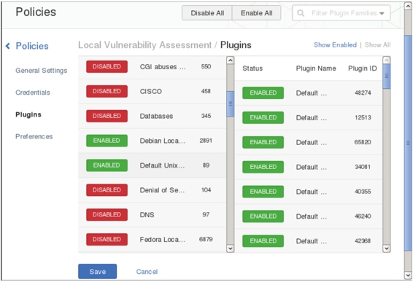Click Disable All button

pos(207,13)
